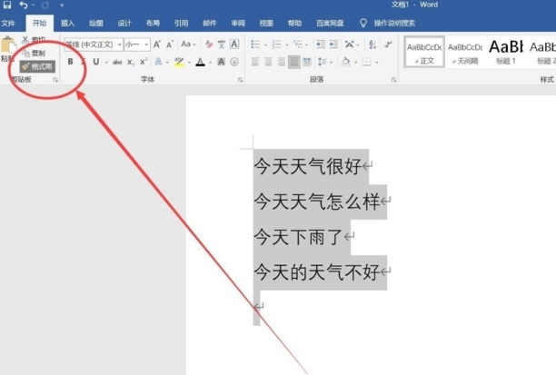This screenshot has width=556, height=375.
Task: Toggle Character Shading gray A icon
Action: (x=222, y=62)
